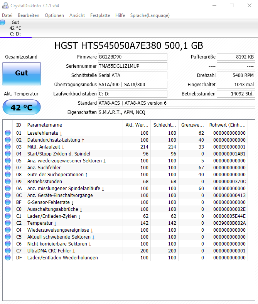Open the Ansicht menu

[77, 15]
